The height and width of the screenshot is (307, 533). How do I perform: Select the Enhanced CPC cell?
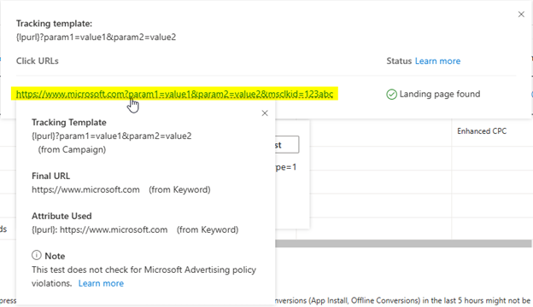482,131
